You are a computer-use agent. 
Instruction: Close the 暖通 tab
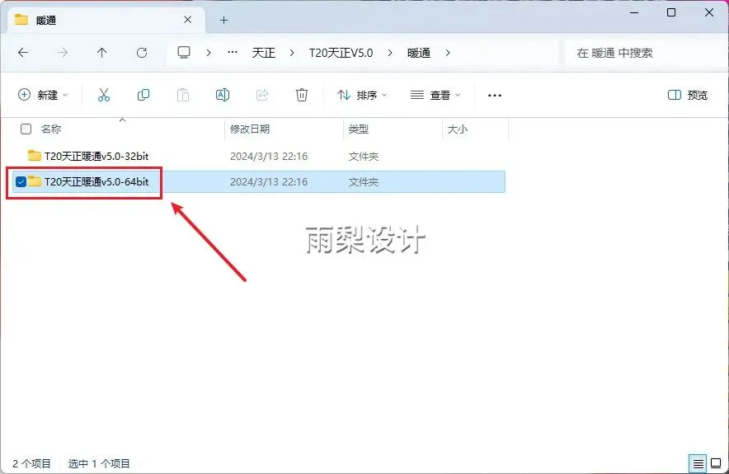click(187, 20)
